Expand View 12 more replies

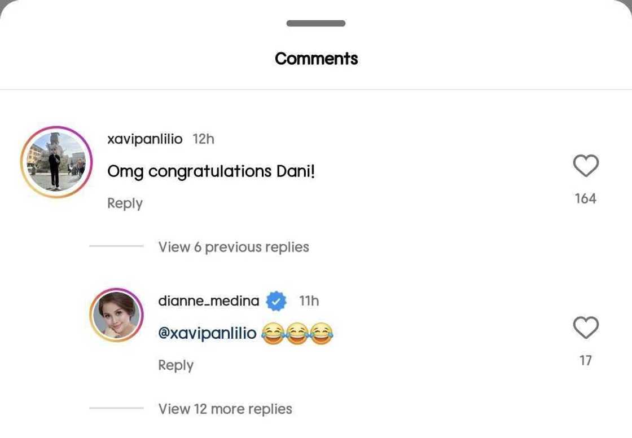click(x=225, y=409)
